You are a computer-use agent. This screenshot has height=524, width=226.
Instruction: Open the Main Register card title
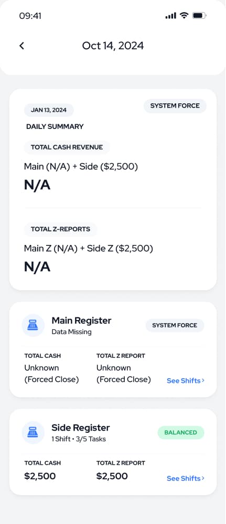click(x=81, y=320)
